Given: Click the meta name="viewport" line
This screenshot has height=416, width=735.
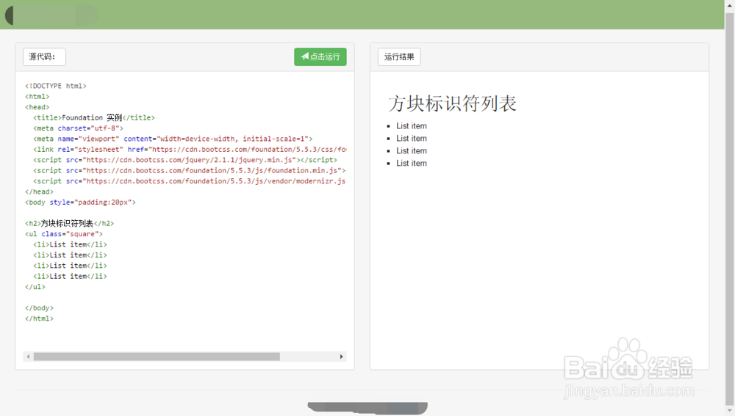Looking at the screenshot, I should point(173,139).
